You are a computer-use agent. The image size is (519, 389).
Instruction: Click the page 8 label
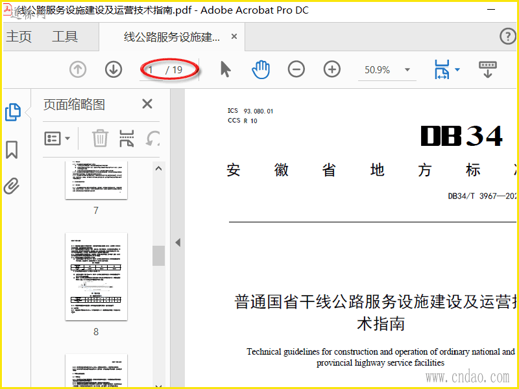point(96,332)
